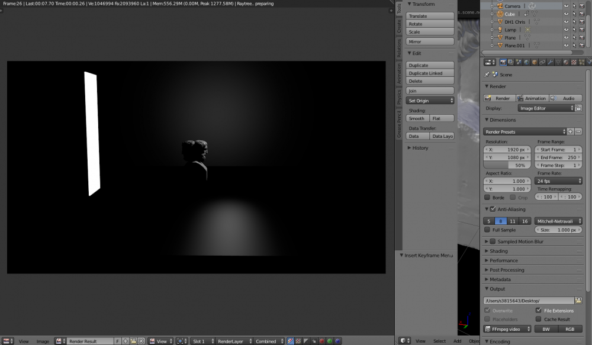Open the Set Origin dropdown

click(430, 101)
